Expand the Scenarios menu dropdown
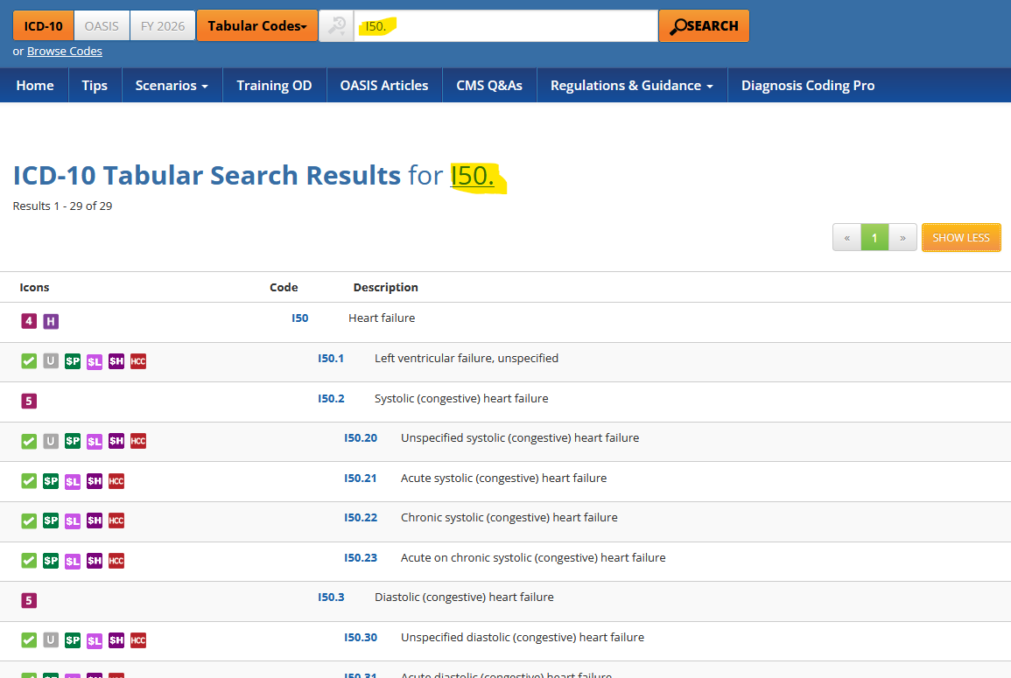1011x678 pixels. click(x=172, y=86)
